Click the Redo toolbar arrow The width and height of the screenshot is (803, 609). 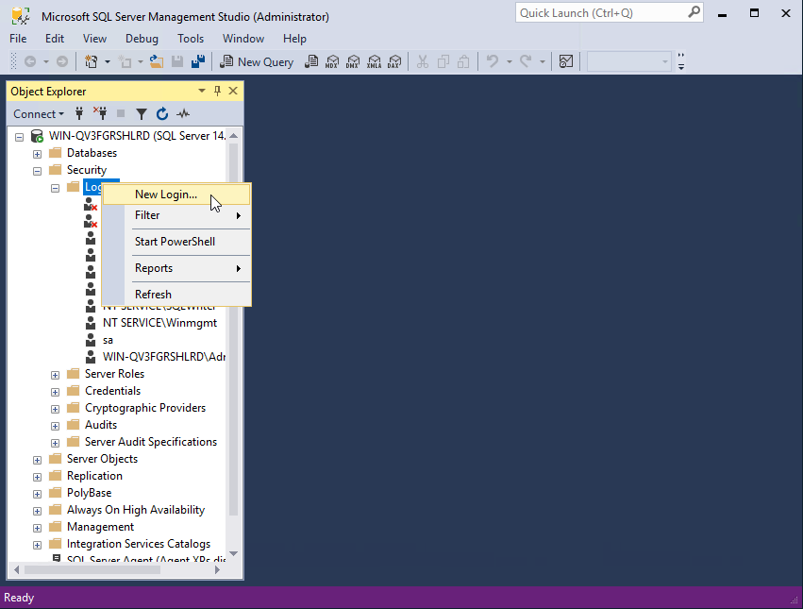point(526,62)
